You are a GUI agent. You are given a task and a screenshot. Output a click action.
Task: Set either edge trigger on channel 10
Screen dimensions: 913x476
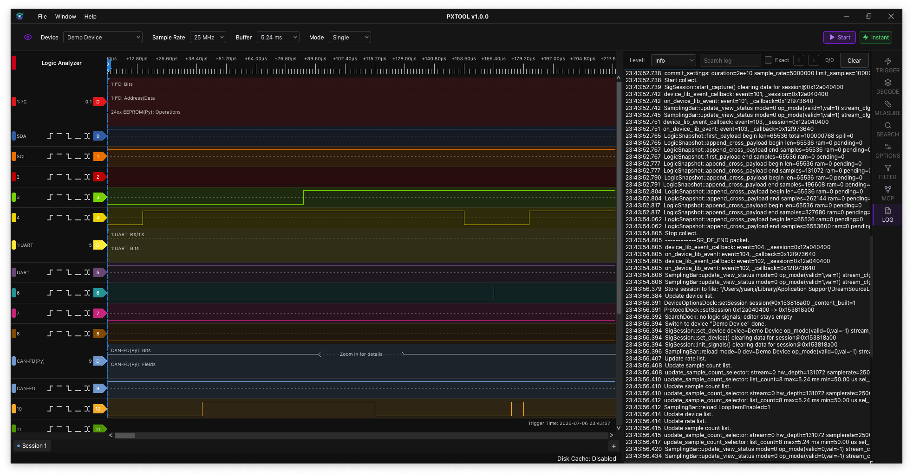pyautogui.click(x=87, y=409)
